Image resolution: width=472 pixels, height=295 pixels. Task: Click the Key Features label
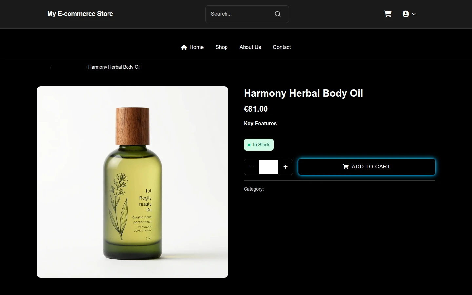(x=260, y=124)
